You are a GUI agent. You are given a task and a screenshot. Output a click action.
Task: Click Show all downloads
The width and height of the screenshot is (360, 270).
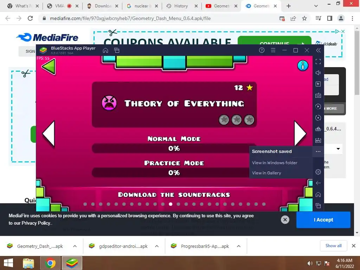pos(333,246)
